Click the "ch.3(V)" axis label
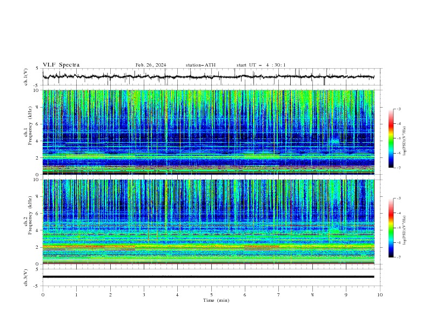 (26, 277)
